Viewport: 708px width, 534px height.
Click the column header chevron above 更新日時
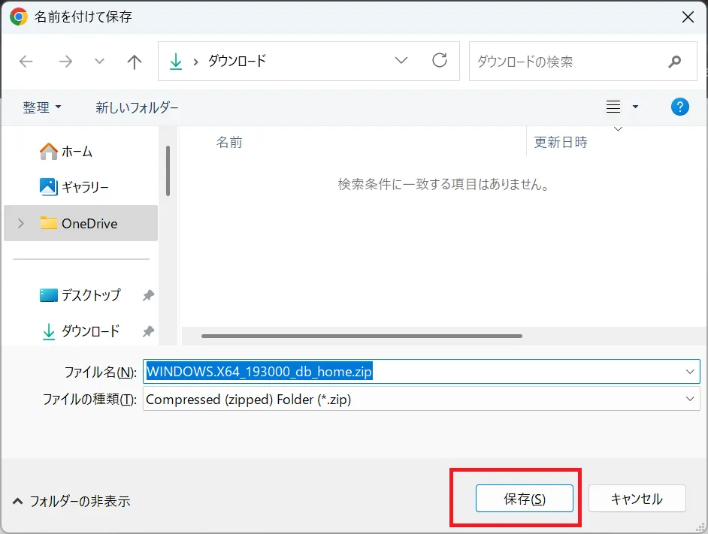click(618, 129)
